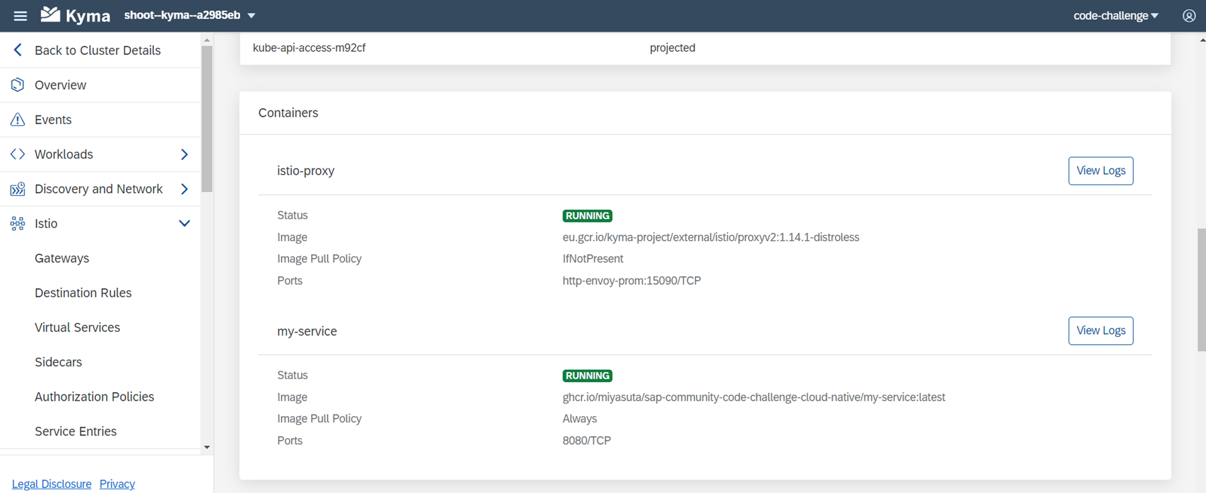
Task: Expand the Workloads section chevron
Action: [185, 154]
